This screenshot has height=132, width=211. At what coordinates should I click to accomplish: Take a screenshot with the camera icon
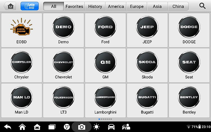pyautogui.click(x=82, y=127)
